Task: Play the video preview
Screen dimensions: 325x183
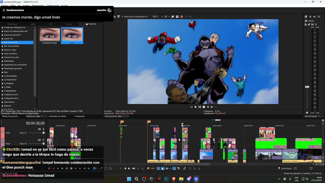Action: click(196, 107)
